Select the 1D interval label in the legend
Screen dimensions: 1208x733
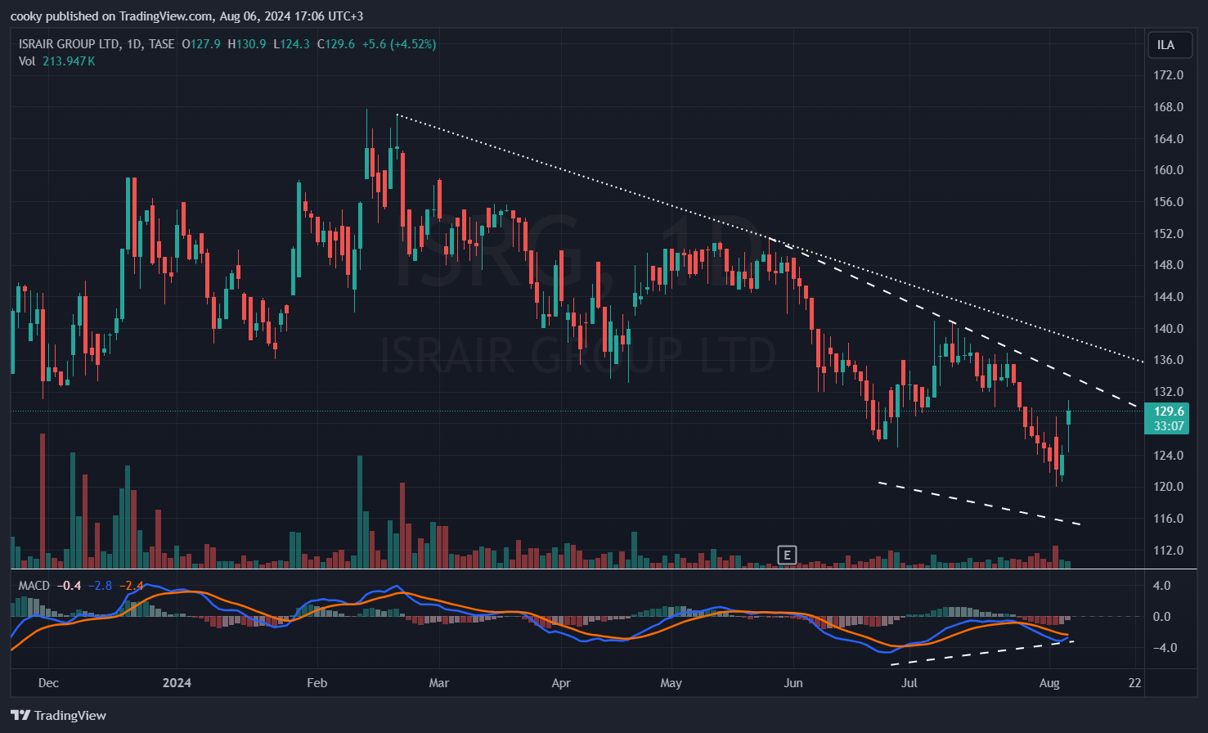click(134, 44)
